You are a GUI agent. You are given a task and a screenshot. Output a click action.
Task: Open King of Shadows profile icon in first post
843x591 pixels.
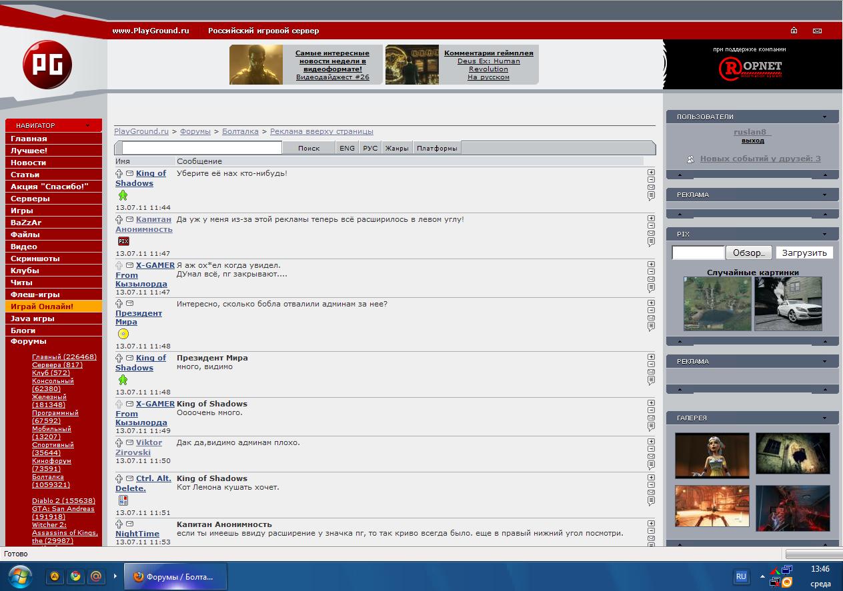point(119,174)
